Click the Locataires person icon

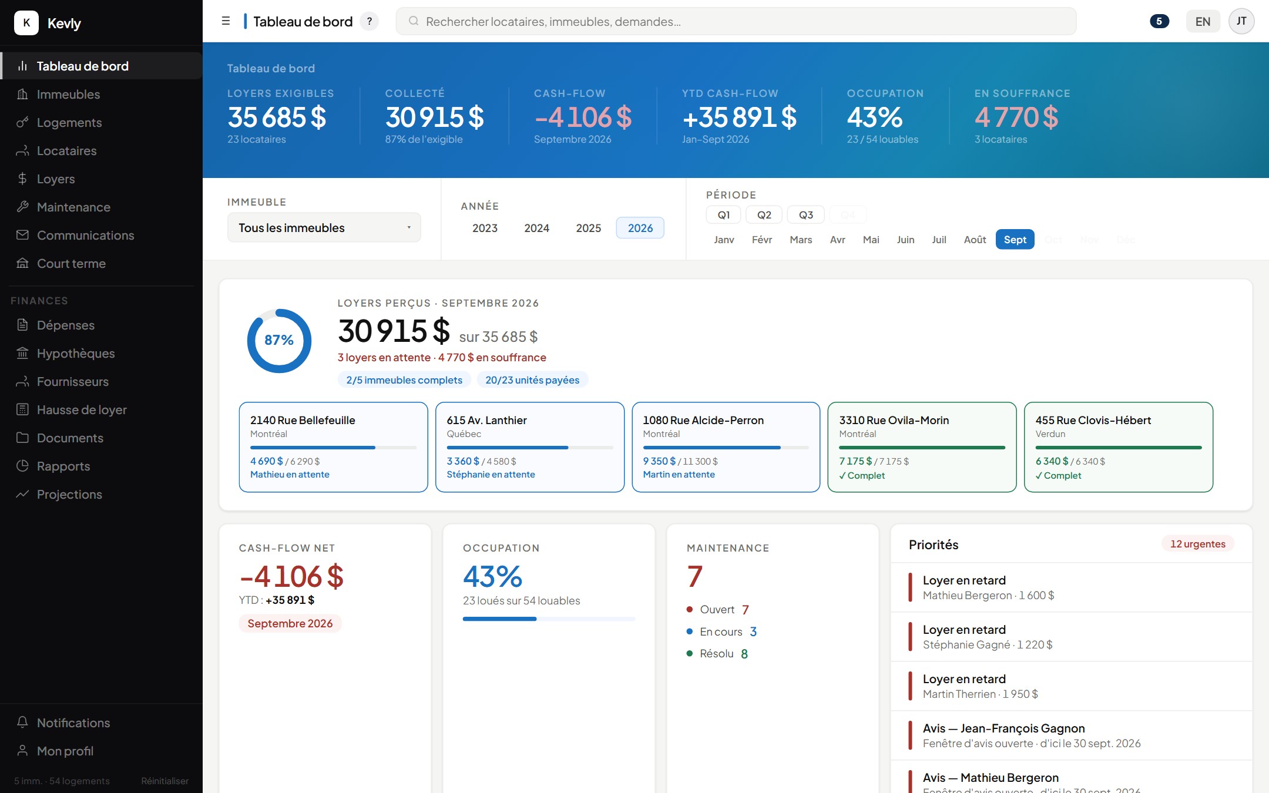pyautogui.click(x=22, y=150)
